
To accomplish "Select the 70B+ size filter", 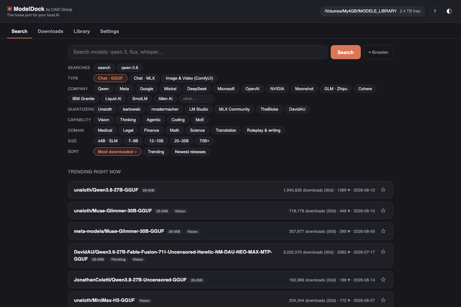I will click(x=204, y=141).
